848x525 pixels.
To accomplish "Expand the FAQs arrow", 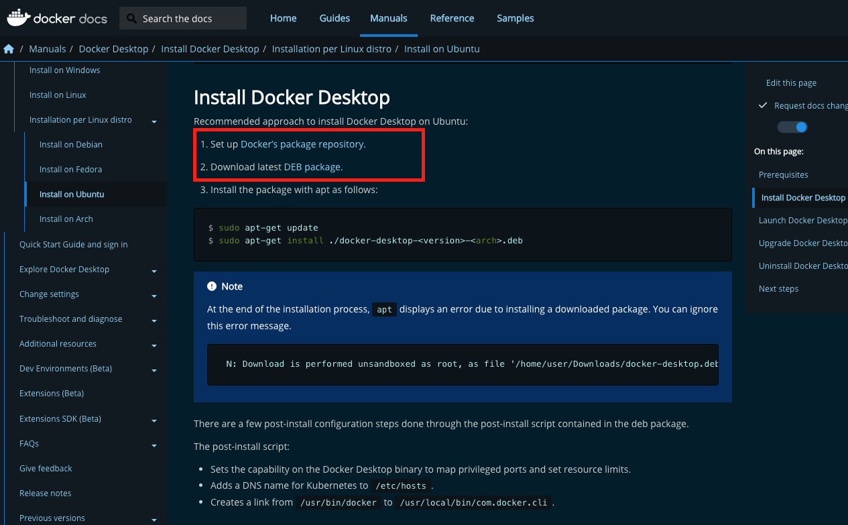I will point(154,446).
